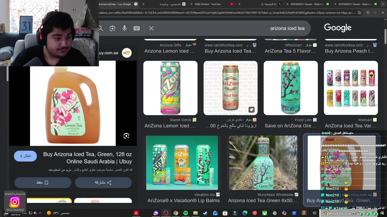The height and width of the screenshot is (217, 387).
Task: Click the weather widget showing 29°C
Action: tap(58, 213)
